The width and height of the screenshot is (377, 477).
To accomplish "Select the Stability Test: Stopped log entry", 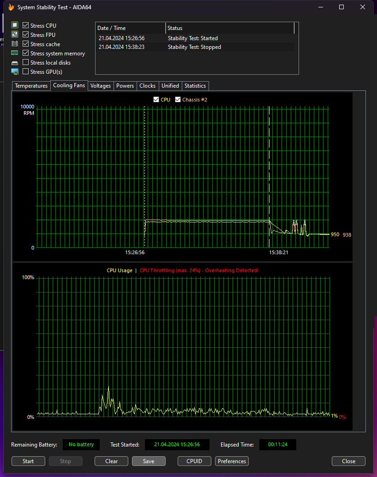I will point(194,47).
